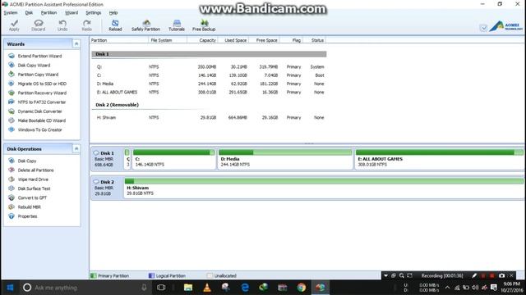Start the Partition Copy Wizard
This screenshot has height=295, width=526.
click(38, 75)
